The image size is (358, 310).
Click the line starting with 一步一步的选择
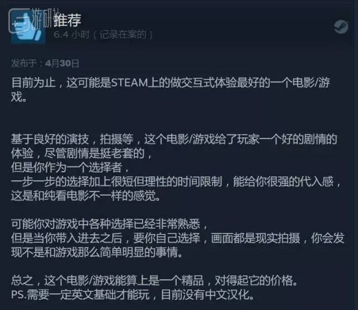[x=176, y=182]
